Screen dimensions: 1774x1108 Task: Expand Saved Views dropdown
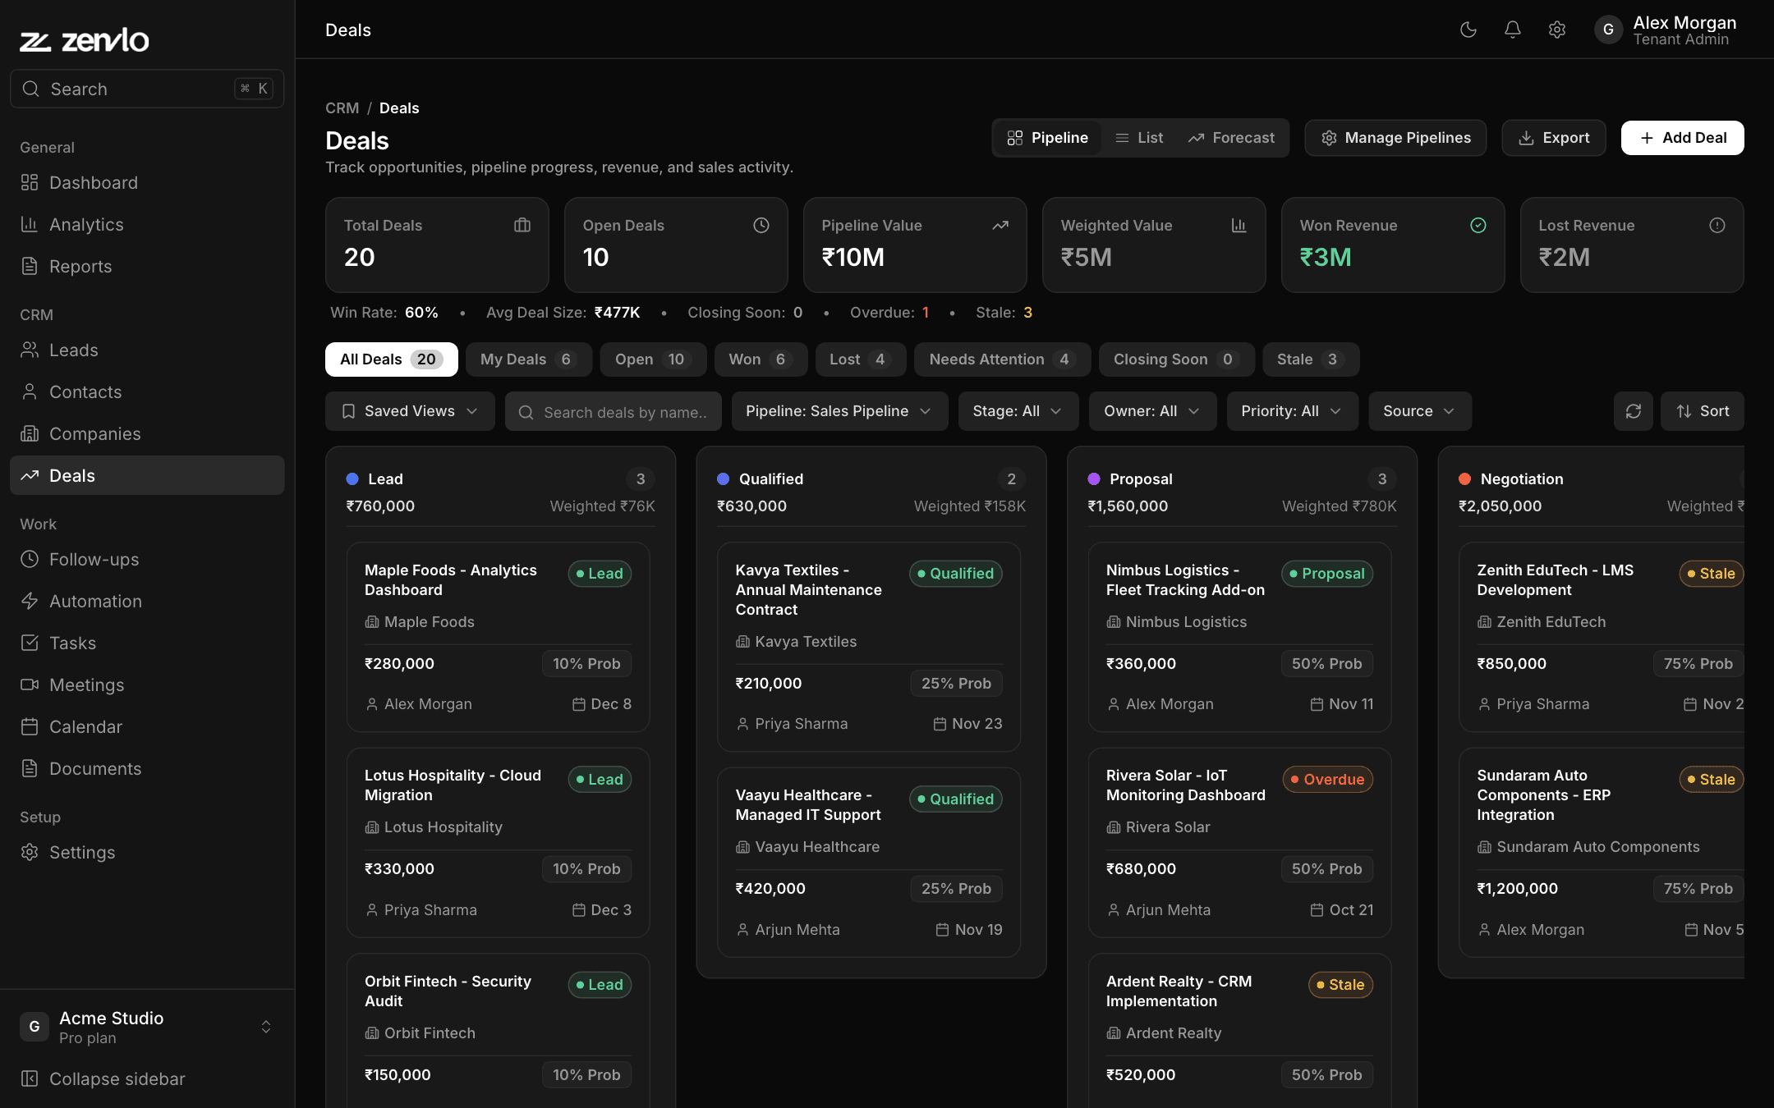click(410, 411)
